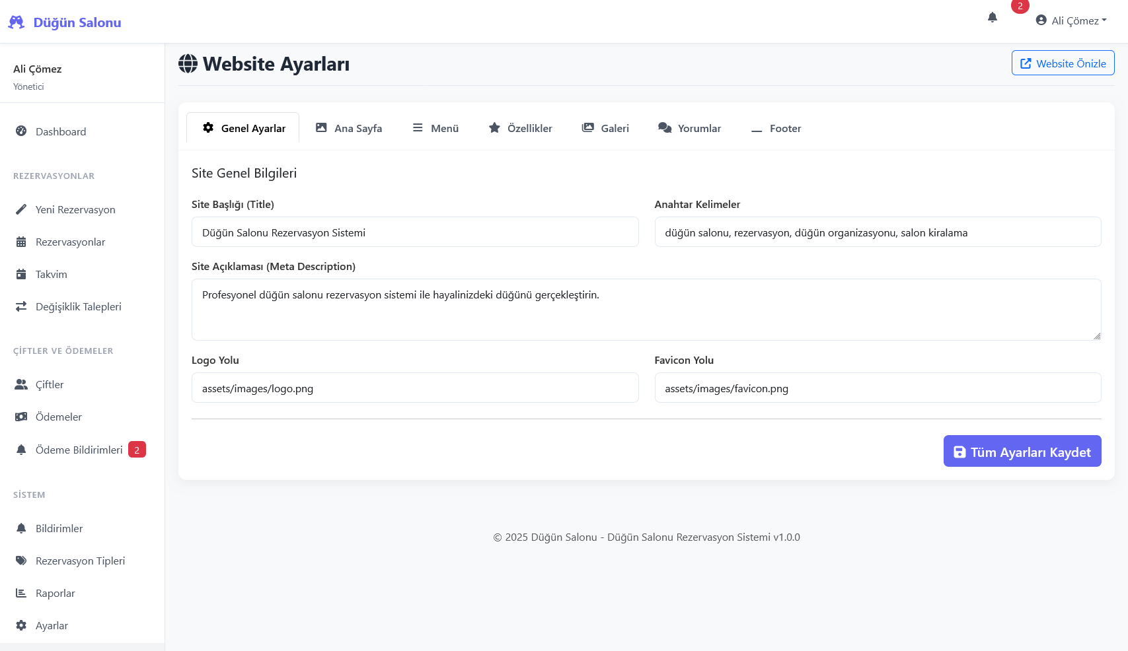Open the Footer tab

point(776,128)
